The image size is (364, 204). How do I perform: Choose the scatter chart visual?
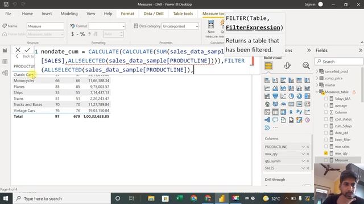click(x=283, y=96)
